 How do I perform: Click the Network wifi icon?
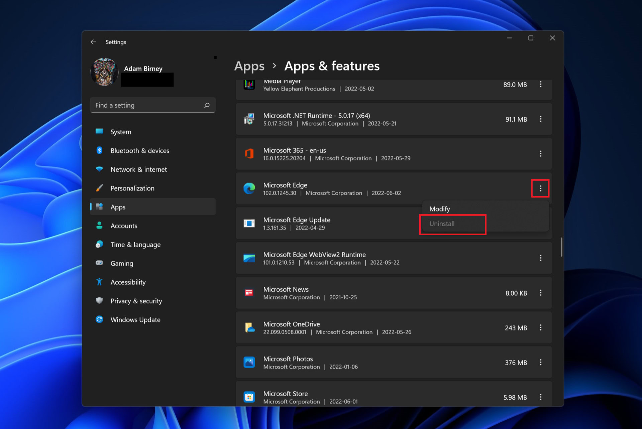[99, 169]
